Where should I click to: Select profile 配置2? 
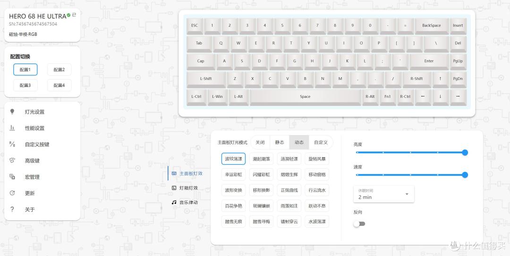click(x=59, y=69)
